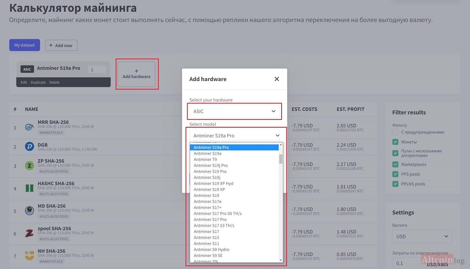This screenshot has height=269, width=470.
Task: Collapse the 'Select model' dropdown
Action: coord(234,135)
